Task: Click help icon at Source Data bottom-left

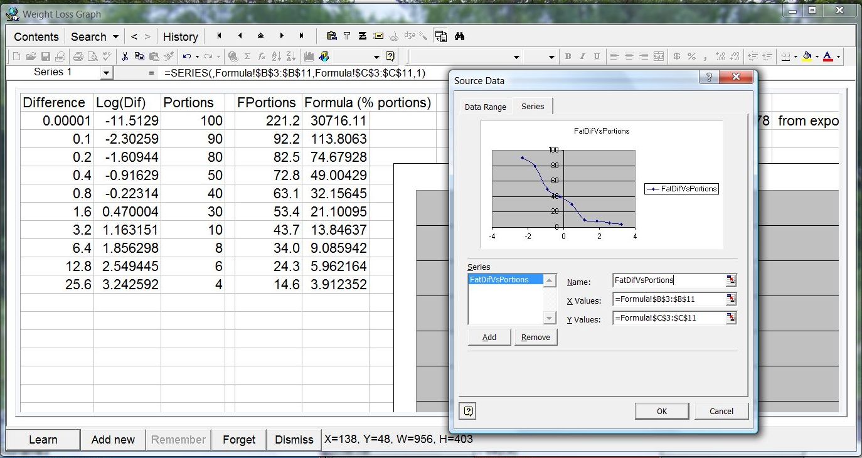Action: [x=468, y=412]
